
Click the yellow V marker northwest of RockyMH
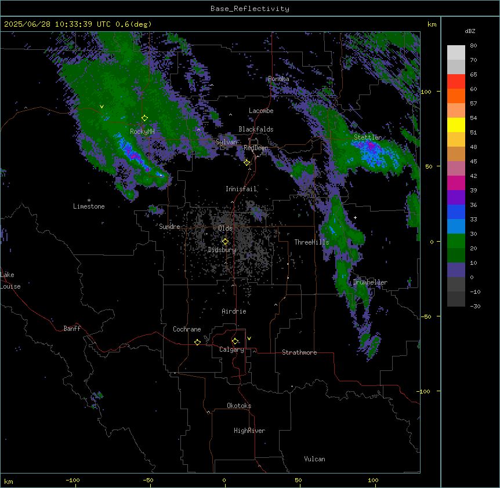click(102, 107)
